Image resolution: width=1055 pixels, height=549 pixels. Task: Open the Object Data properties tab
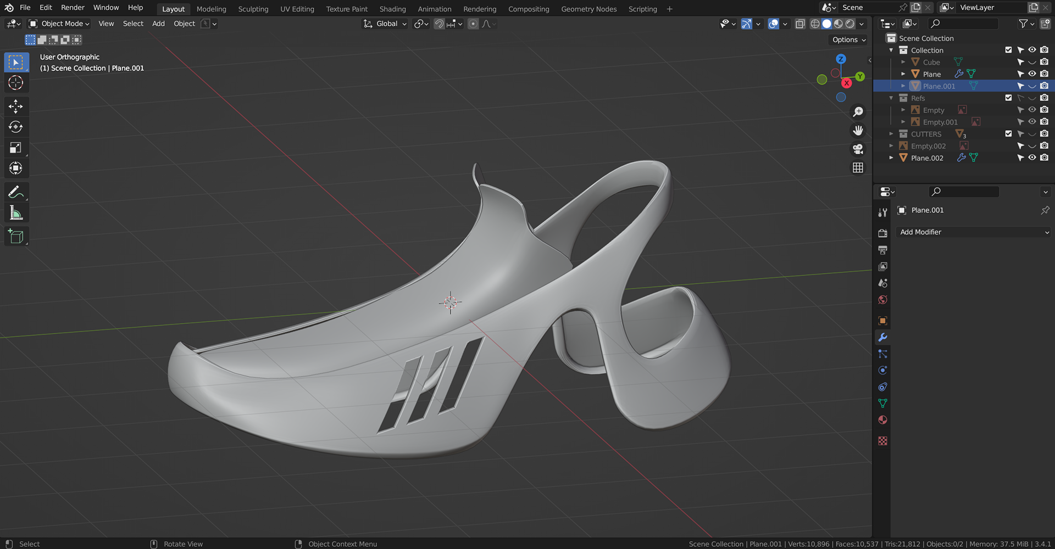pyautogui.click(x=882, y=404)
